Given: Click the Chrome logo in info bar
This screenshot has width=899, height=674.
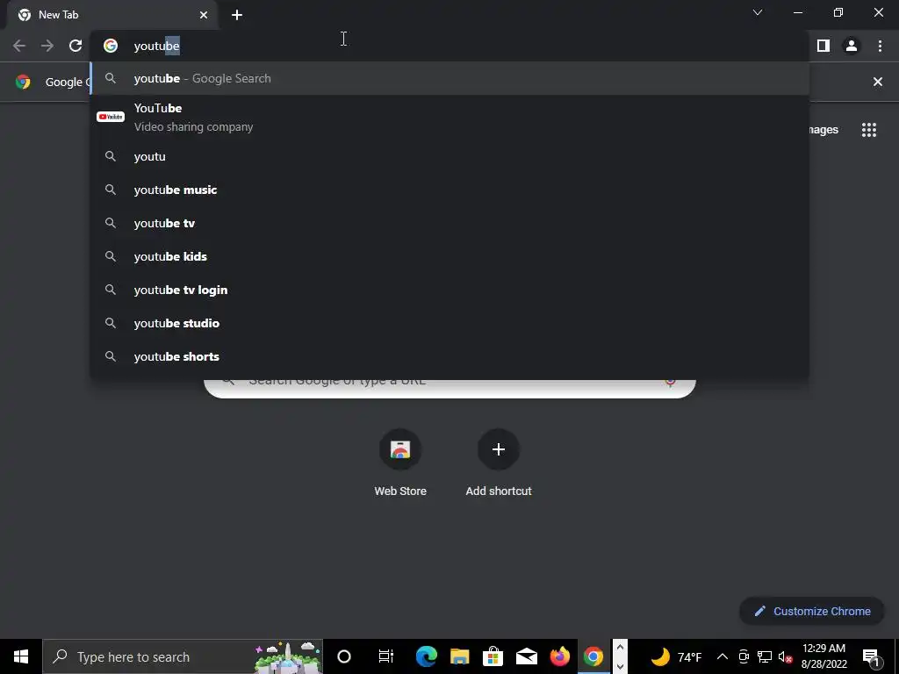Looking at the screenshot, I should [x=23, y=82].
